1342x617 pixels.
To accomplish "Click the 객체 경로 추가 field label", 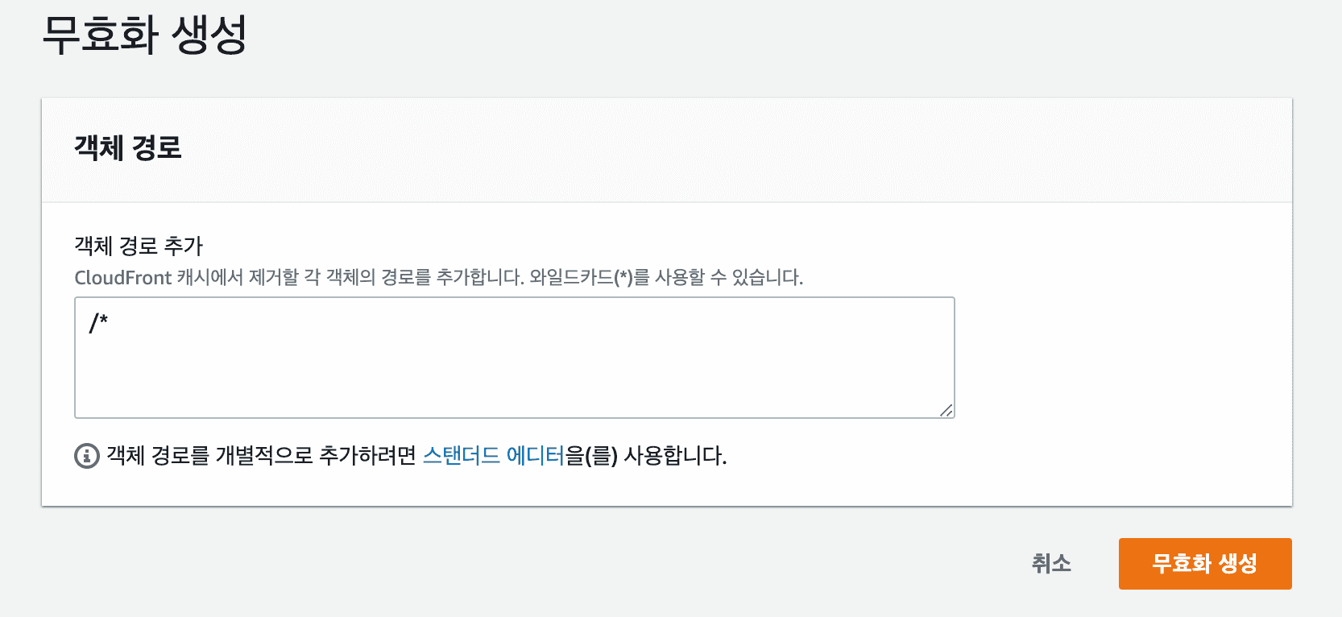I will tap(139, 246).
